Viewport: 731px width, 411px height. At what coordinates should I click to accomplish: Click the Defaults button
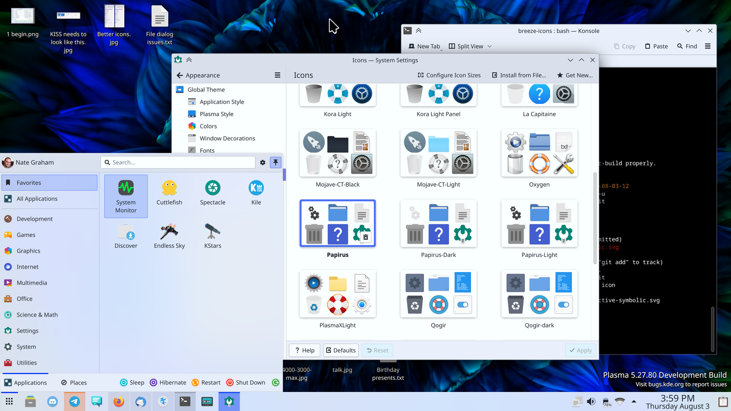tap(341, 351)
